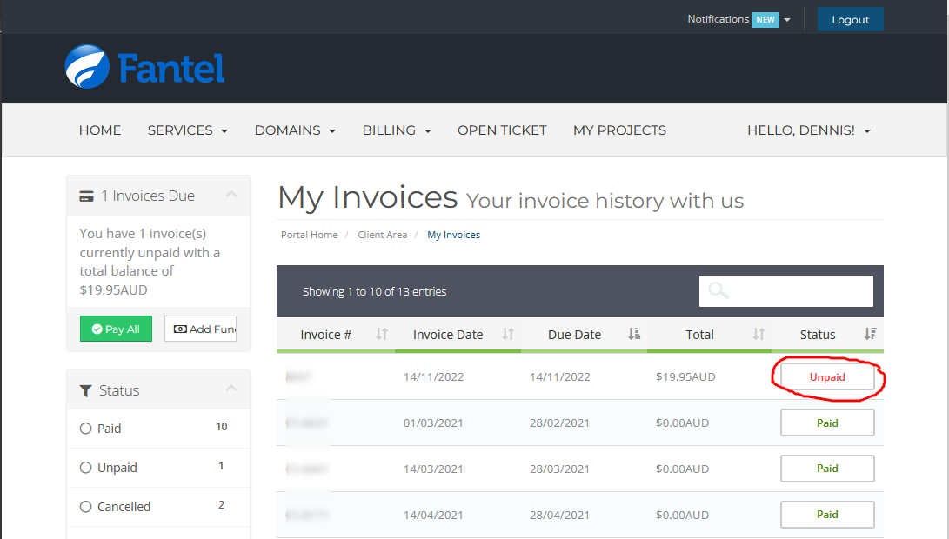Image resolution: width=949 pixels, height=539 pixels.
Task: Click the funnel filter icon beside Status
Action: click(86, 391)
